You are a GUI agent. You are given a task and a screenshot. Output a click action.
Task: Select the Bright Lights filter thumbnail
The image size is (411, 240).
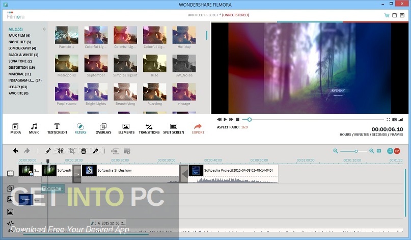coord(96,92)
